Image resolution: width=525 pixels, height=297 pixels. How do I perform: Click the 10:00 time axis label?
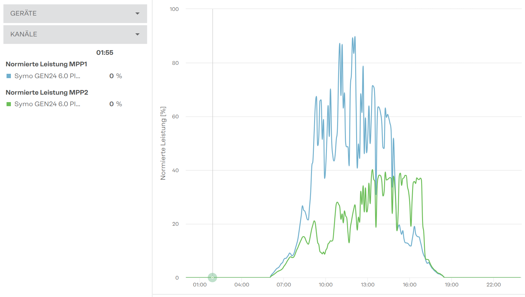point(326,285)
